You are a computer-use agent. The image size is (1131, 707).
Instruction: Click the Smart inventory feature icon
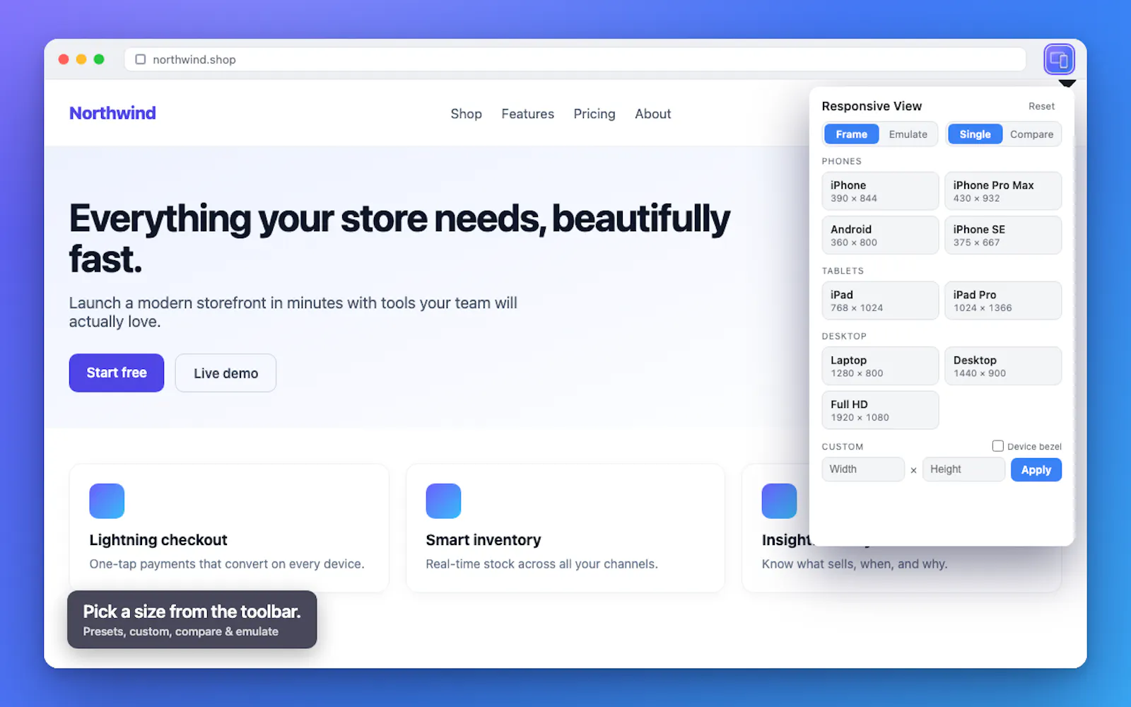443,501
